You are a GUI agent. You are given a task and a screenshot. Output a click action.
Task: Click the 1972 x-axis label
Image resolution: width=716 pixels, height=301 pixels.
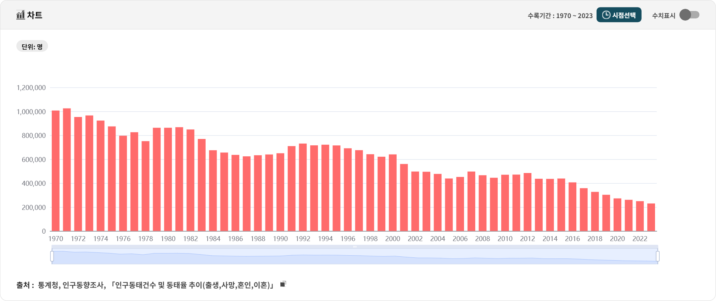tap(78, 239)
